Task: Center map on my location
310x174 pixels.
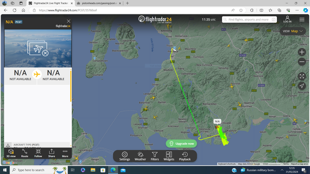Action: click(302, 86)
